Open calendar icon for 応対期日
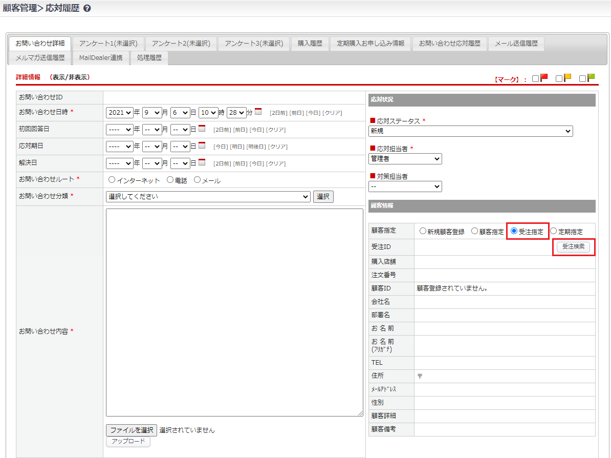 202,145
